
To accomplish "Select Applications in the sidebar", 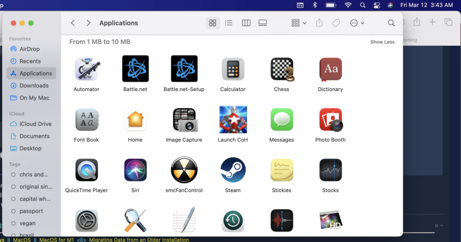I will [31, 73].
